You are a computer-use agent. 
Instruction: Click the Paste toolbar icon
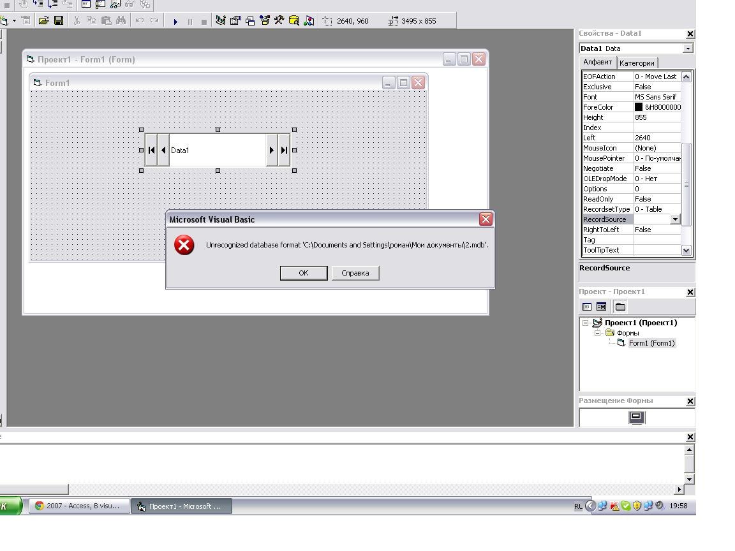point(107,20)
